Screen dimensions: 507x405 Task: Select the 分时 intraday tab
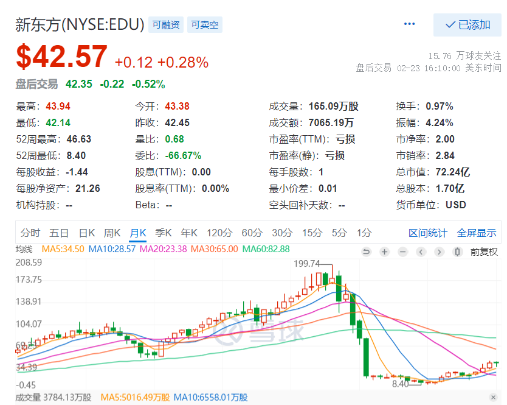30,233
